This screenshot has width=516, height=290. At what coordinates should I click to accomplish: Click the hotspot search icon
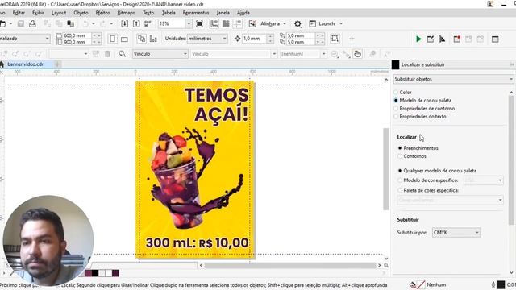pos(122,54)
